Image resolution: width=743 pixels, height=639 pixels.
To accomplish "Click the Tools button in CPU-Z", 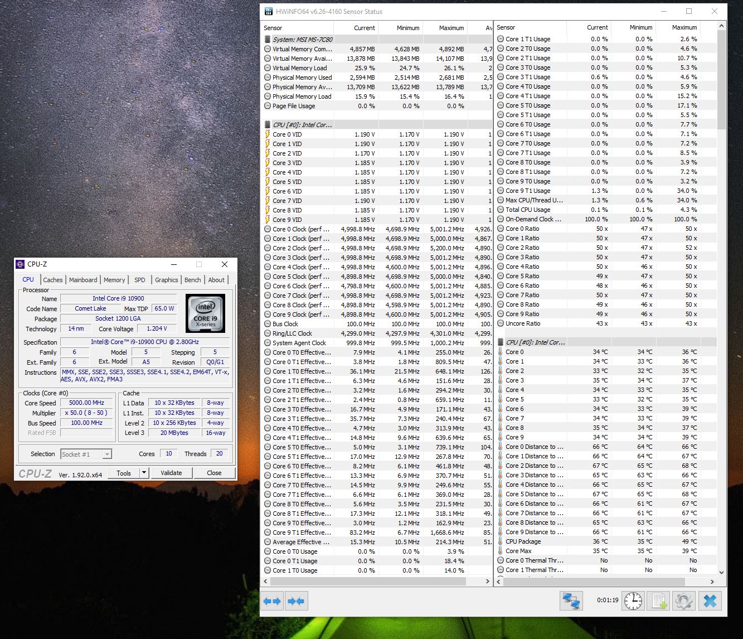I will tap(124, 473).
